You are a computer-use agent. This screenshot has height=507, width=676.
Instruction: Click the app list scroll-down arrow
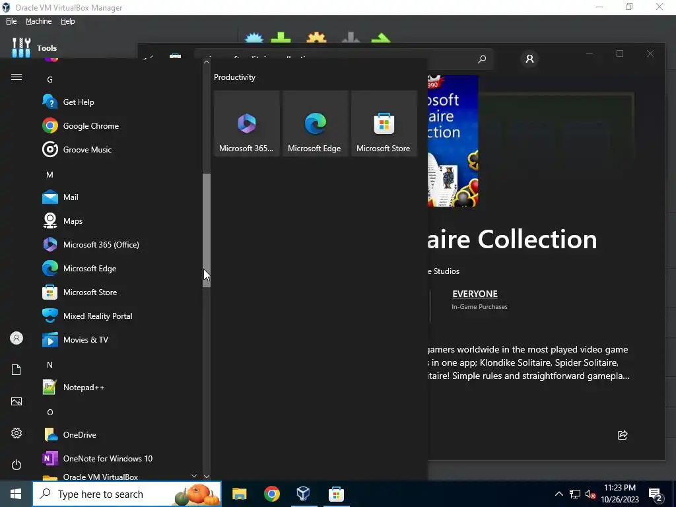tap(207, 477)
